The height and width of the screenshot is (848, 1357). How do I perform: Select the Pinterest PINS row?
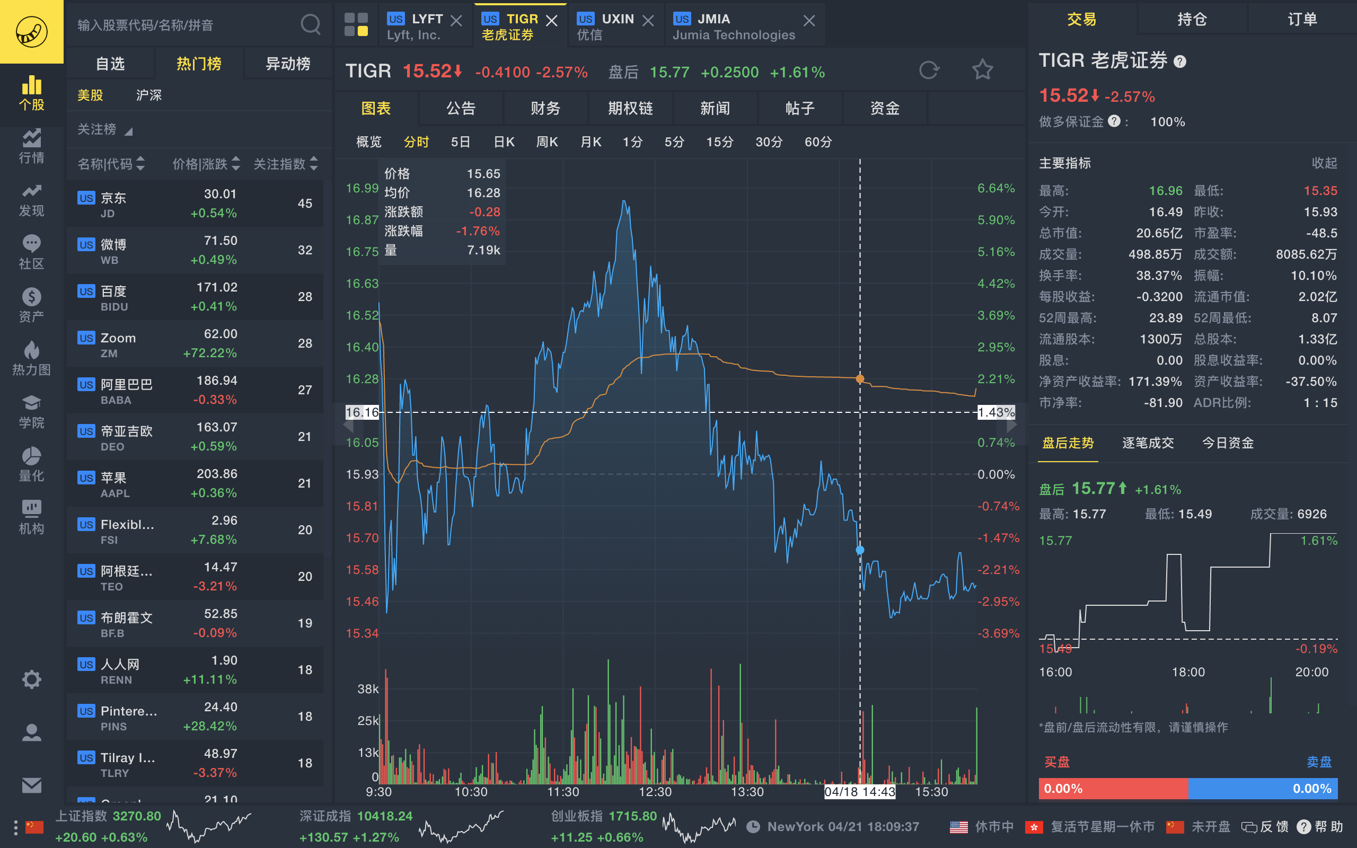click(x=195, y=716)
